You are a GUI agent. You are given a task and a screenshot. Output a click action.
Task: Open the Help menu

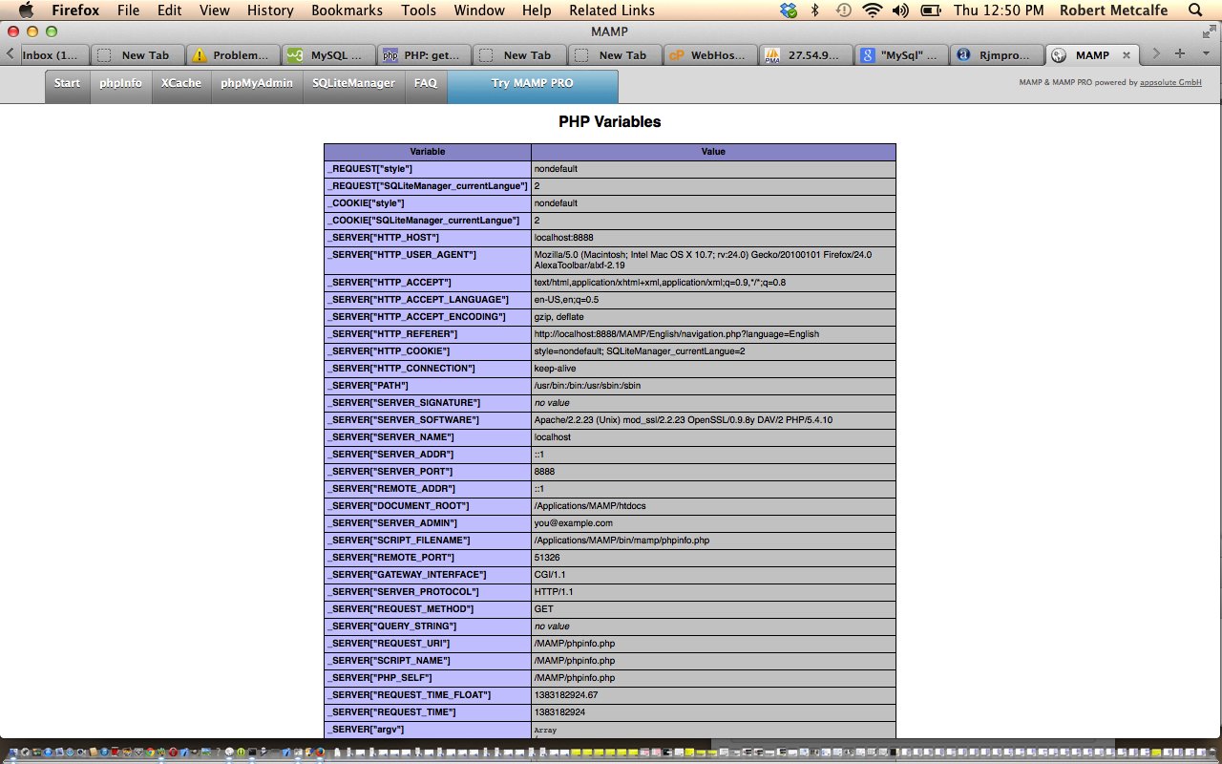click(537, 11)
